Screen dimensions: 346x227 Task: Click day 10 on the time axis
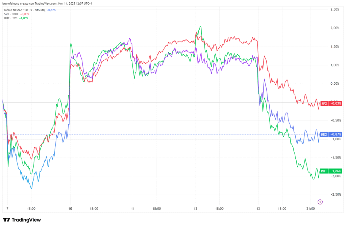pos(70,209)
